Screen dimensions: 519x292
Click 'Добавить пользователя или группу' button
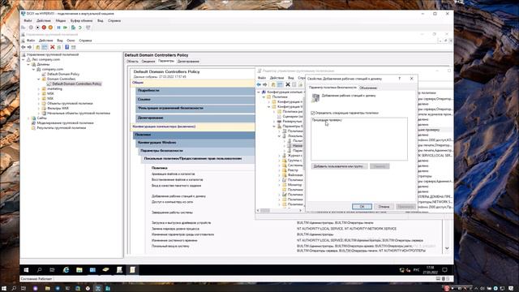(339, 166)
